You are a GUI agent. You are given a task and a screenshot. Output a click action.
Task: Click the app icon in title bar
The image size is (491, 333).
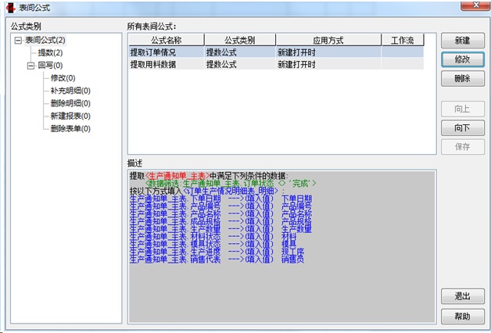tap(9, 9)
